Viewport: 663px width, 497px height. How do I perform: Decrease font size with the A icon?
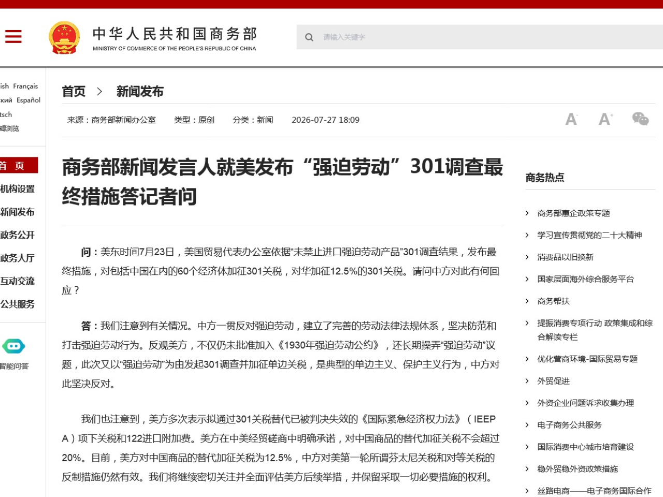coord(571,120)
